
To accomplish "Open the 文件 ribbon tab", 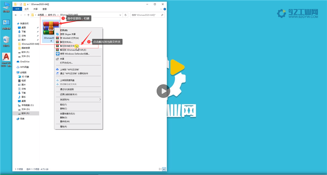I will (x=17, y=9).
